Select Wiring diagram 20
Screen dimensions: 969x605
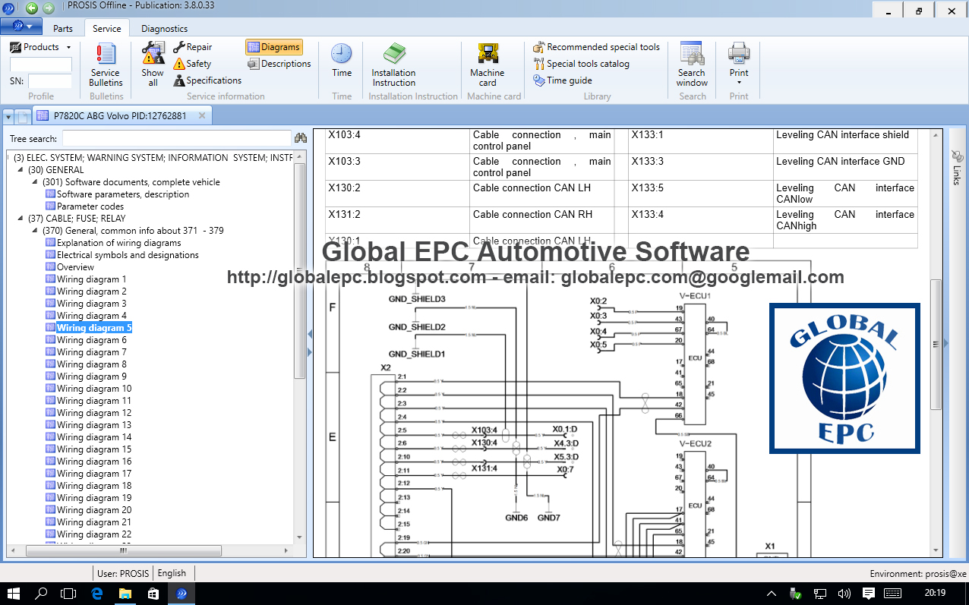click(94, 510)
